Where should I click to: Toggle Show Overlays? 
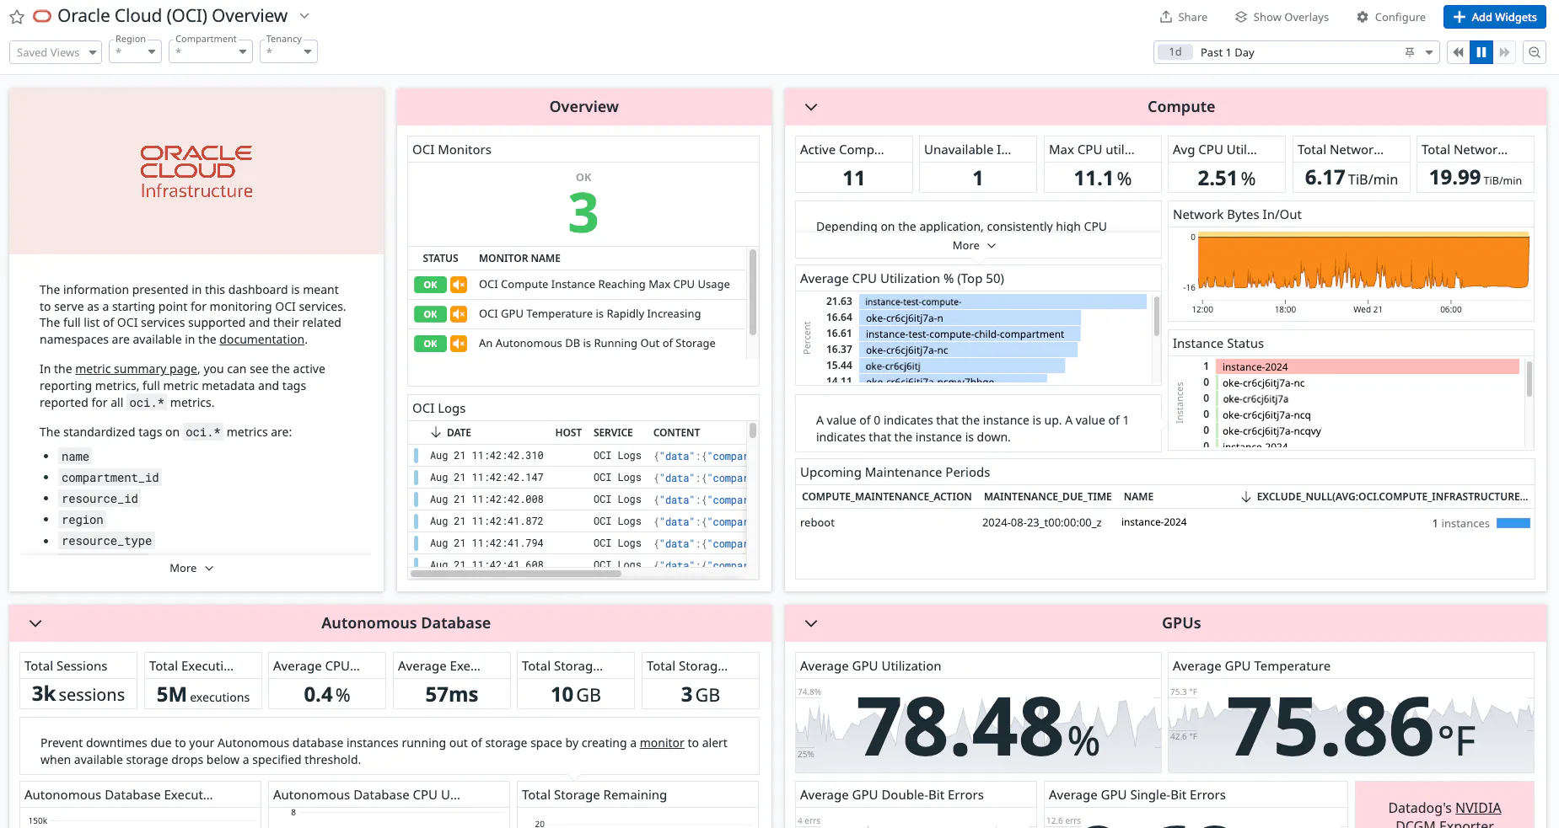tap(1282, 17)
